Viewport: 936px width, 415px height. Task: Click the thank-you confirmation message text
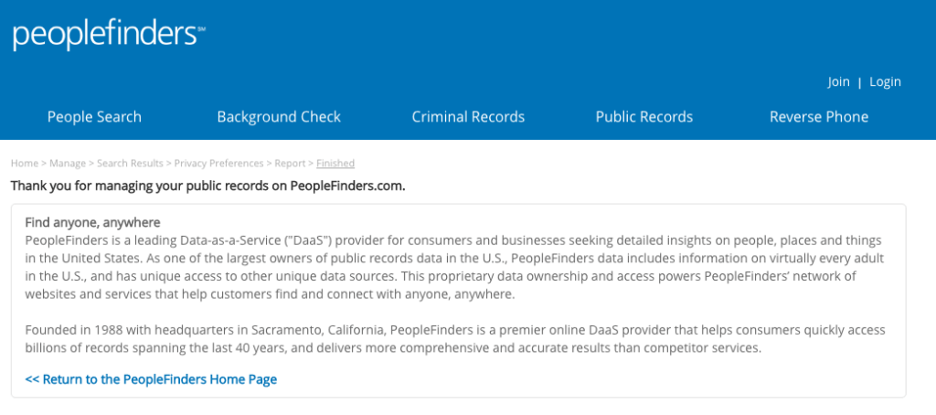click(x=207, y=186)
